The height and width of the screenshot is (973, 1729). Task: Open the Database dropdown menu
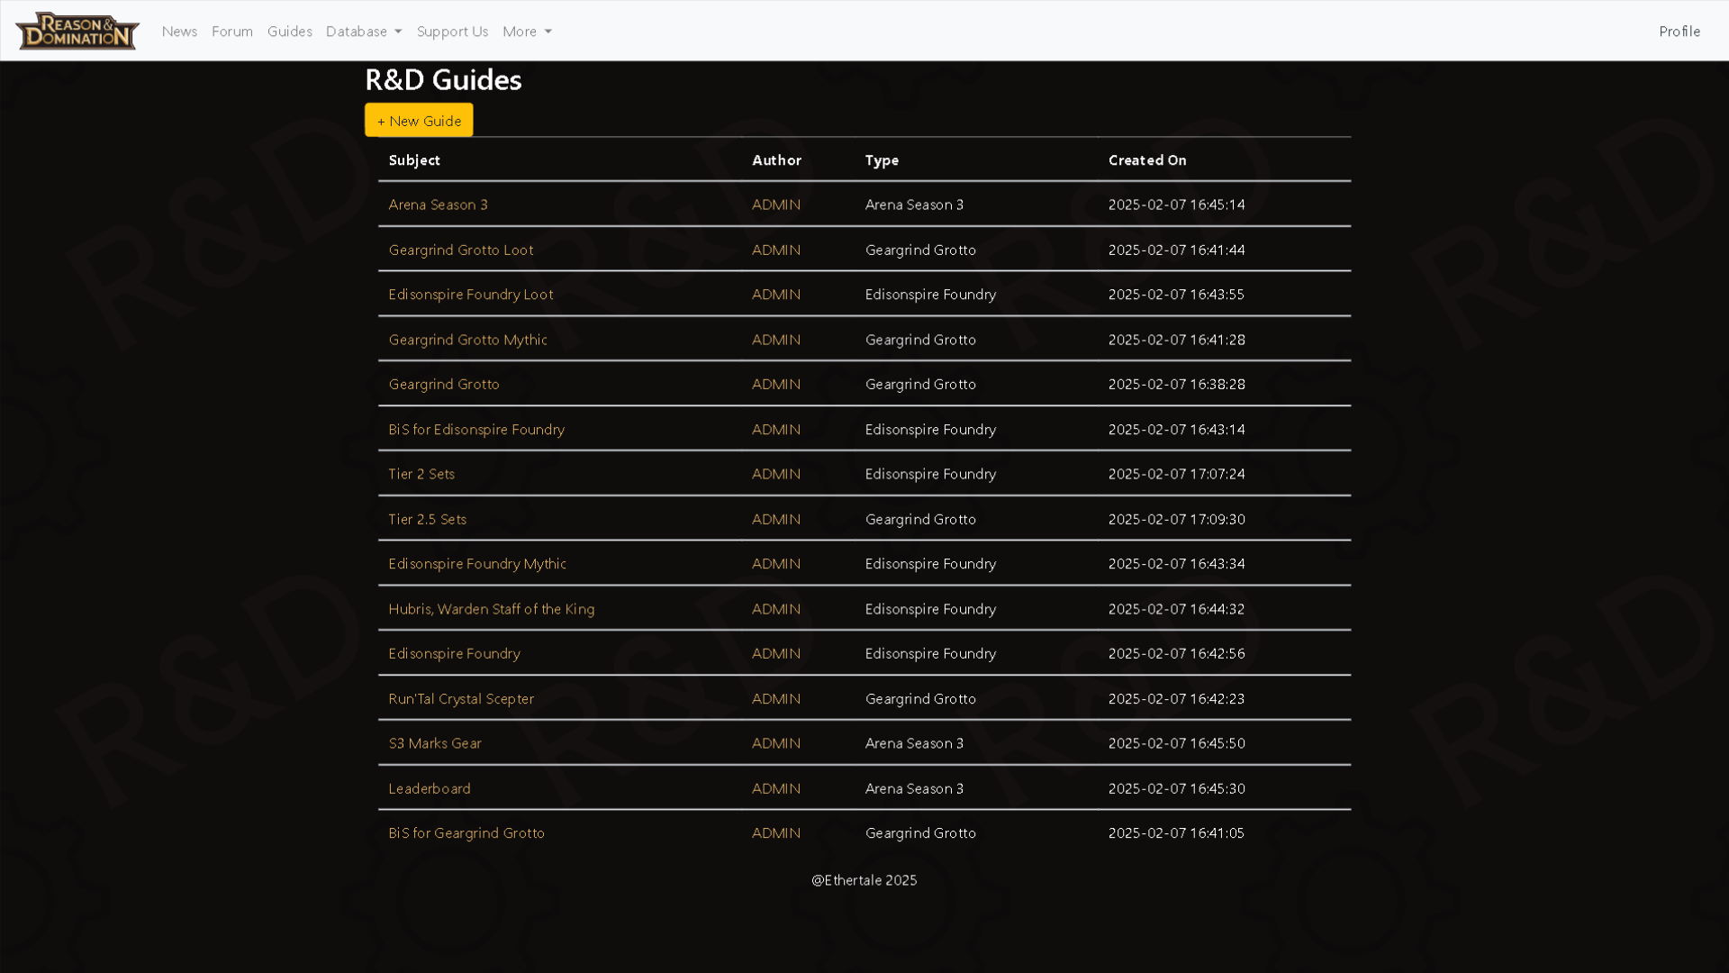point(363,31)
